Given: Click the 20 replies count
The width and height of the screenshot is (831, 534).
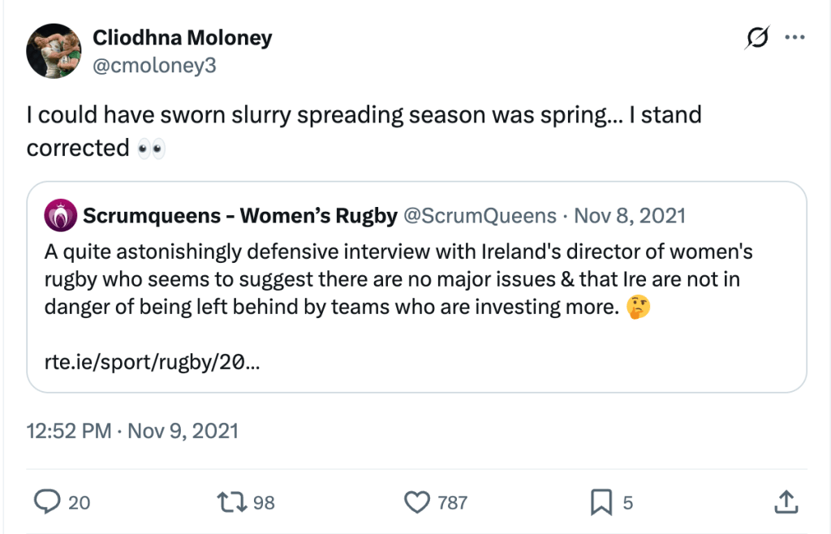Looking at the screenshot, I should pos(79,503).
